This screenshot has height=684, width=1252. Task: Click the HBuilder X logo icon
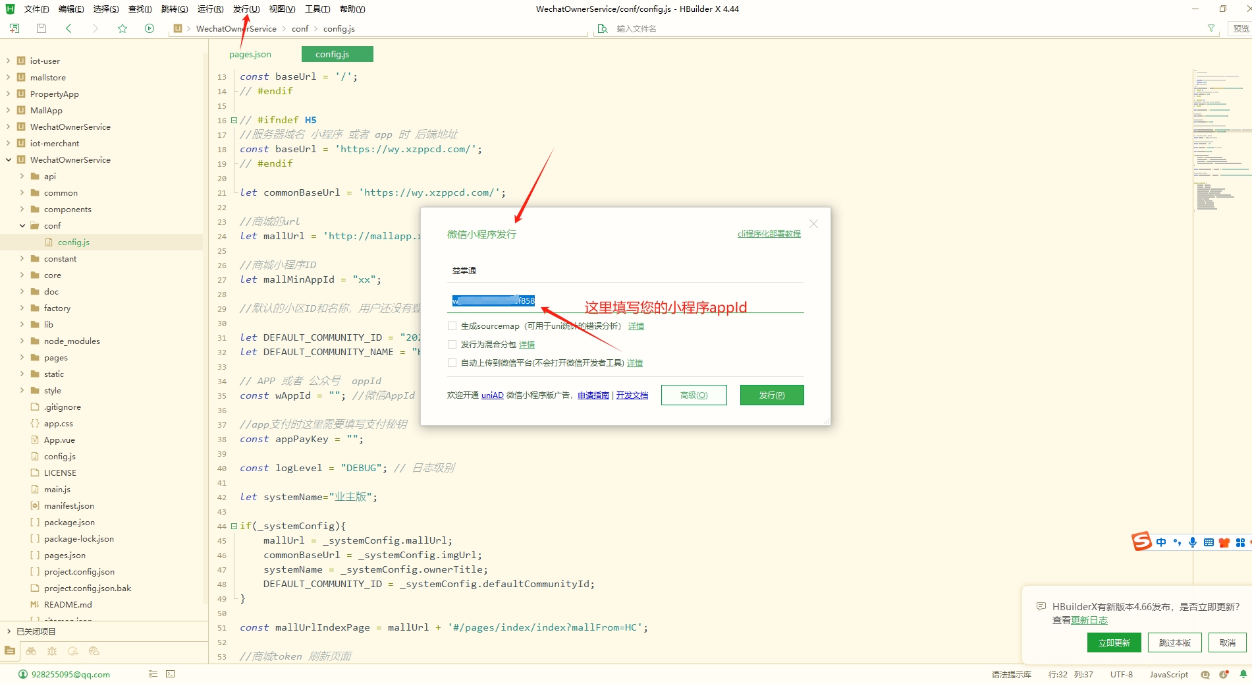pyautogui.click(x=10, y=9)
